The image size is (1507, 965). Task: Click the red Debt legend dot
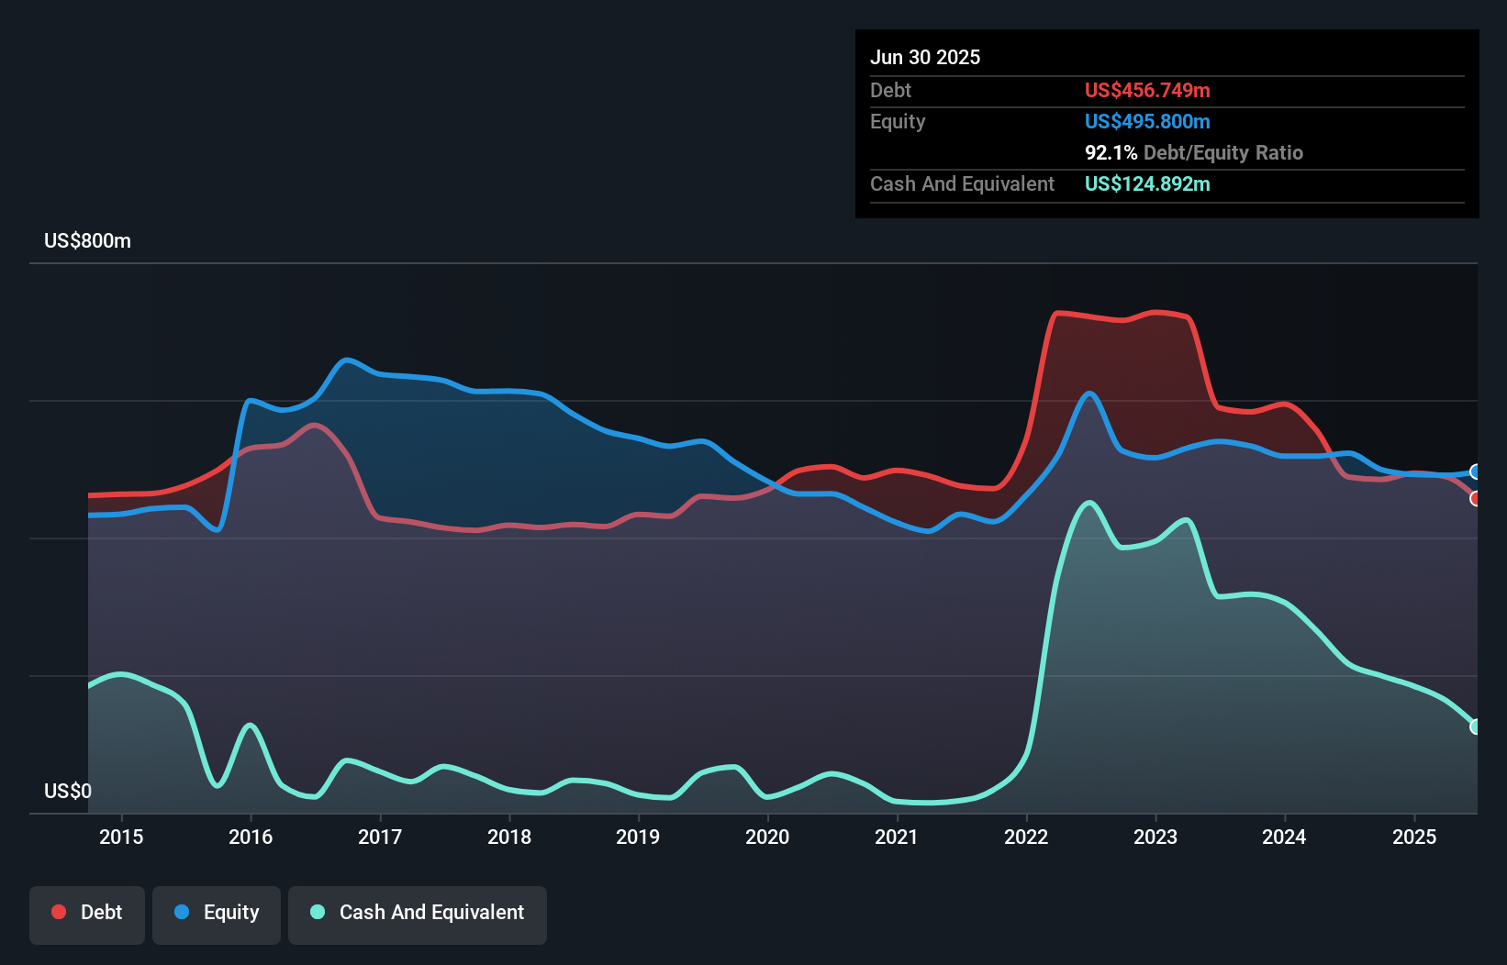pos(59,912)
